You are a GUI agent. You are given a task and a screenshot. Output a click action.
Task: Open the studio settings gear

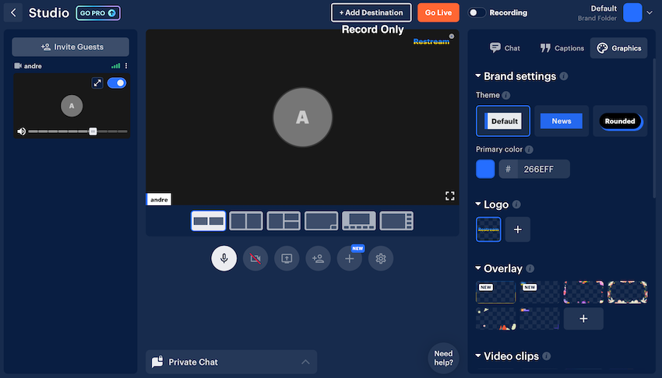pos(381,258)
